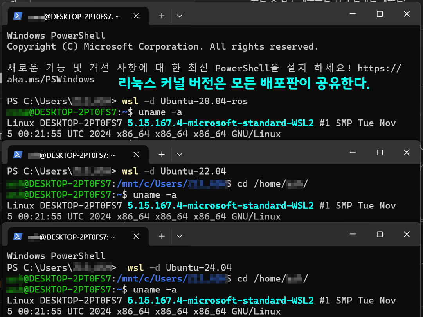The height and width of the screenshot is (317, 423).
Task: Click 'cd /home/' command in the middle terminal
Action: pyautogui.click(x=272, y=184)
